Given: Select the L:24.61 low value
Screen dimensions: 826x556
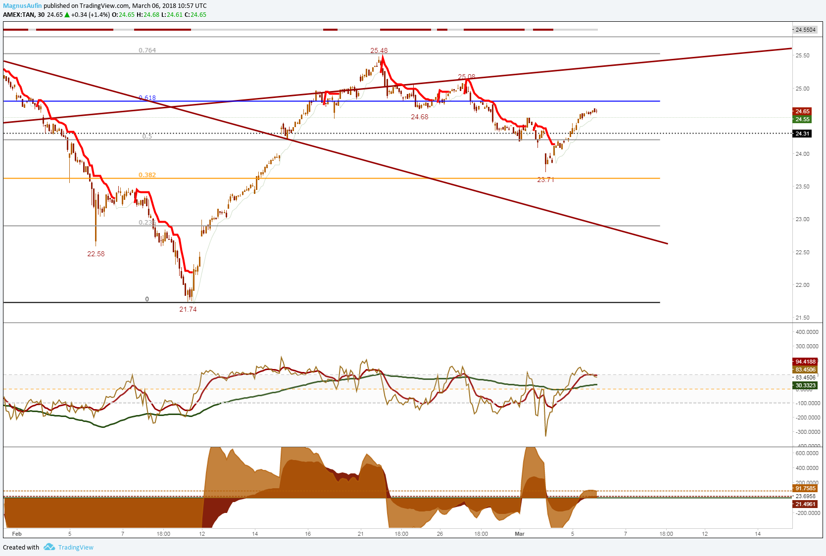Looking at the screenshot, I should pyautogui.click(x=172, y=15).
